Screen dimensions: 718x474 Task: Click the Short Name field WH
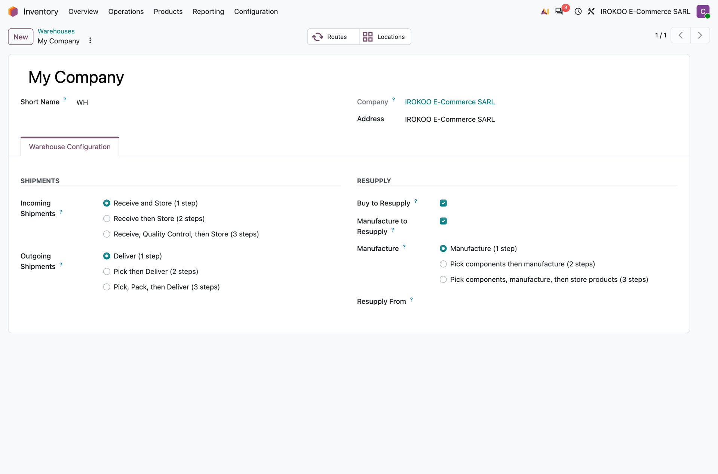click(82, 102)
